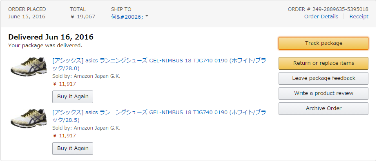Expand the Ship To recipient dropdown arrow

[x=147, y=16]
